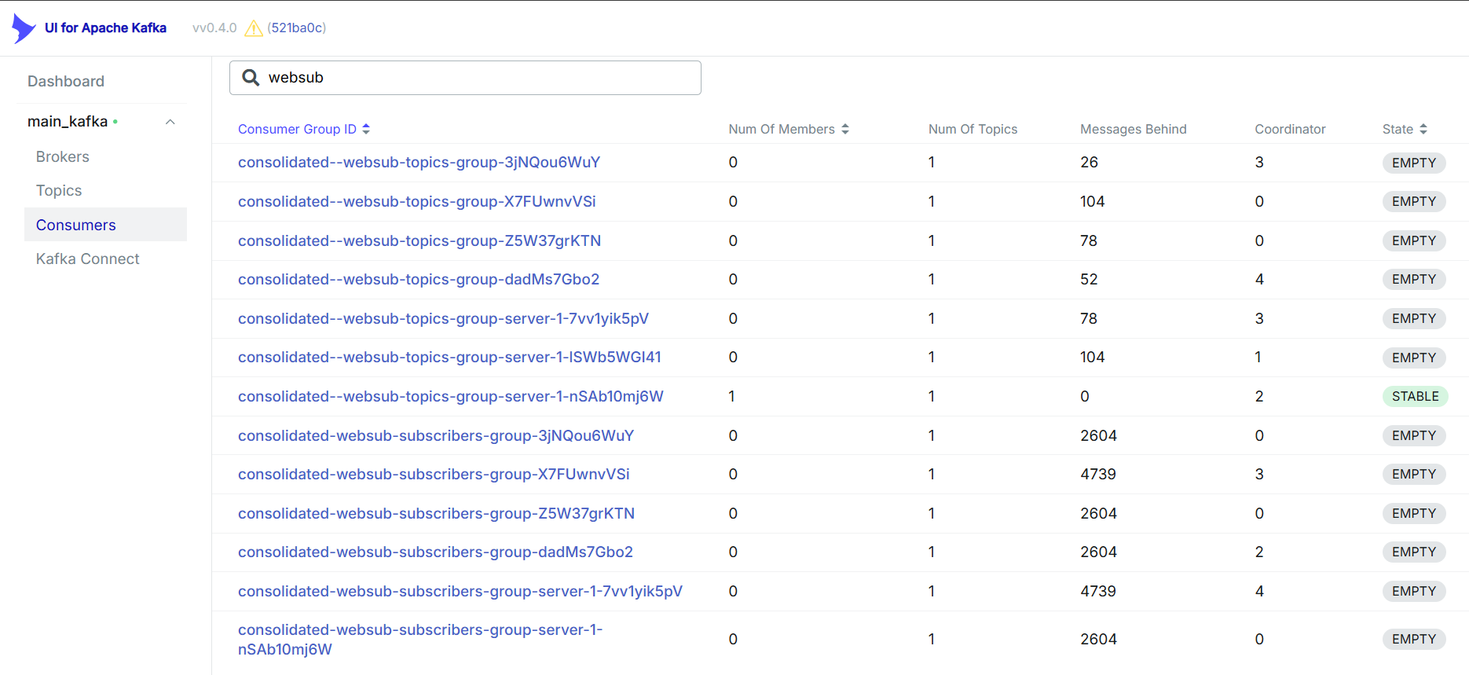
Task: Click the Kafka UI logo icon
Action: pos(24,28)
